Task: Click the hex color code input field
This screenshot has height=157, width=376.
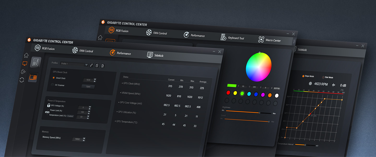Action: [x=277, y=88]
